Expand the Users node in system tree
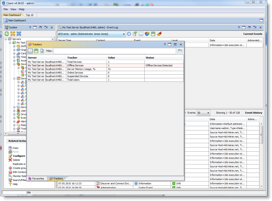272x201 pixels. tap(14, 111)
